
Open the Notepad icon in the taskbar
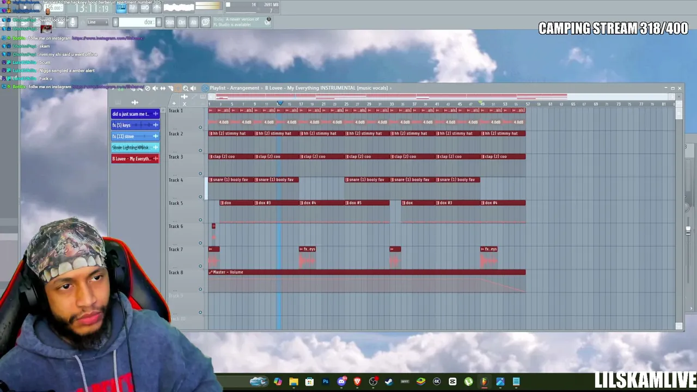pyautogui.click(x=516, y=382)
